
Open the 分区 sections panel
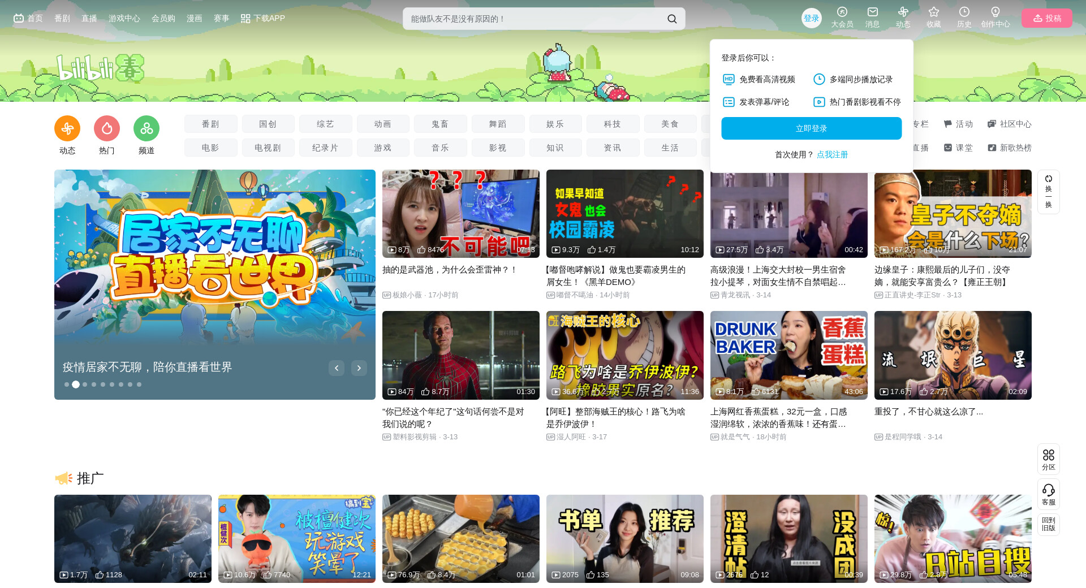coord(1048,459)
